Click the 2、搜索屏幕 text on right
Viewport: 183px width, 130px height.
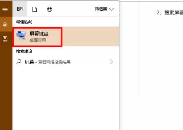(170, 13)
